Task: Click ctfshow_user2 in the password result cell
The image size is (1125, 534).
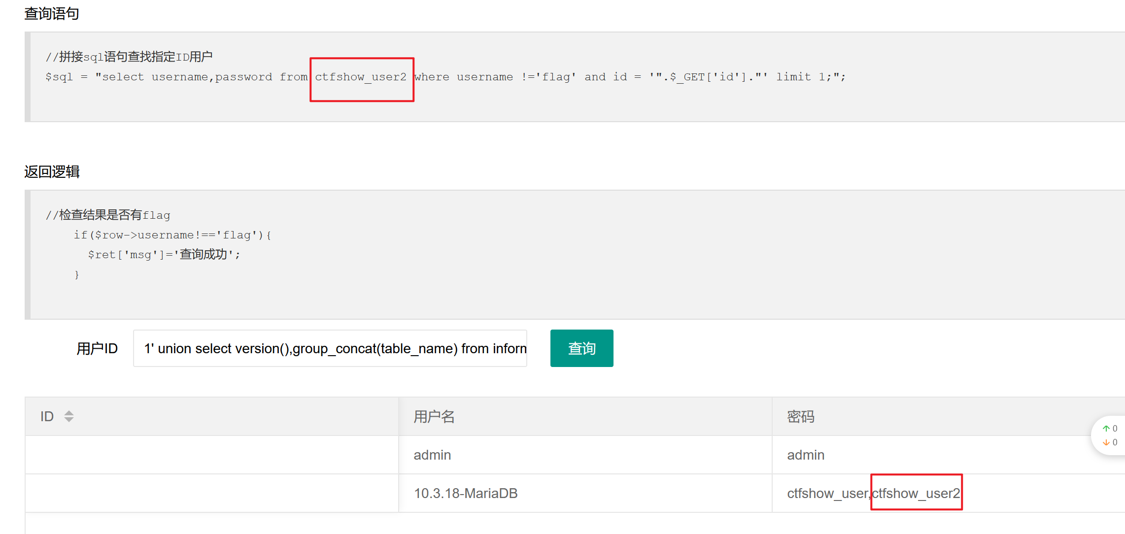Action: (916, 493)
